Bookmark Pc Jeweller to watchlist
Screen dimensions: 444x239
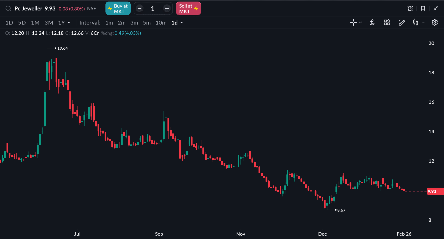coord(423,9)
